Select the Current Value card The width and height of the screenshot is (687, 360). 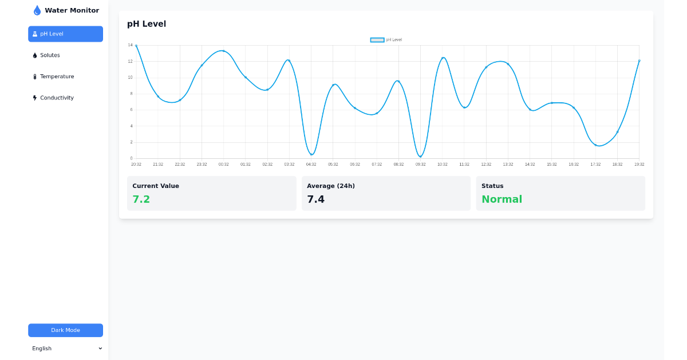coord(211,193)
